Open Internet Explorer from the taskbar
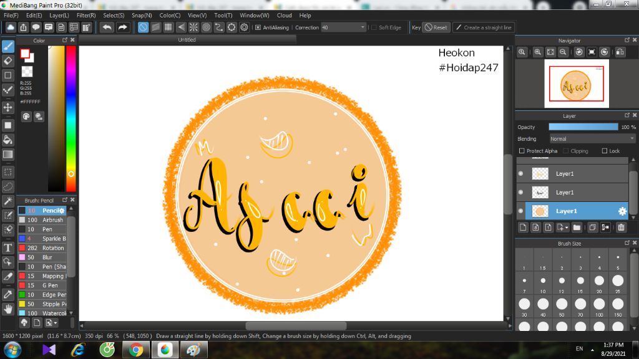This screenshot has height=359, width=639. pyautogui.click(x=78, y=350)
